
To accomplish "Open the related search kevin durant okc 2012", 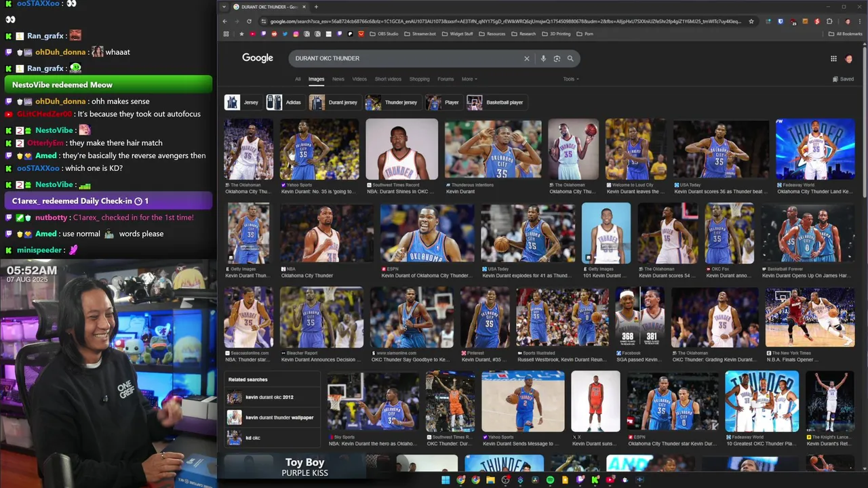I will pyautogui.click(x=273, y=397).
